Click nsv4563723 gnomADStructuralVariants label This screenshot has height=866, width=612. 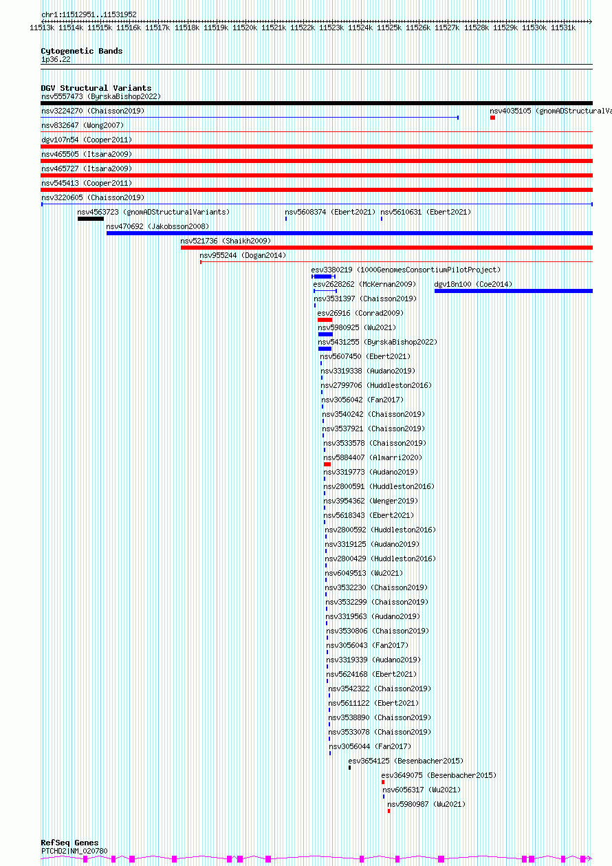153,212
